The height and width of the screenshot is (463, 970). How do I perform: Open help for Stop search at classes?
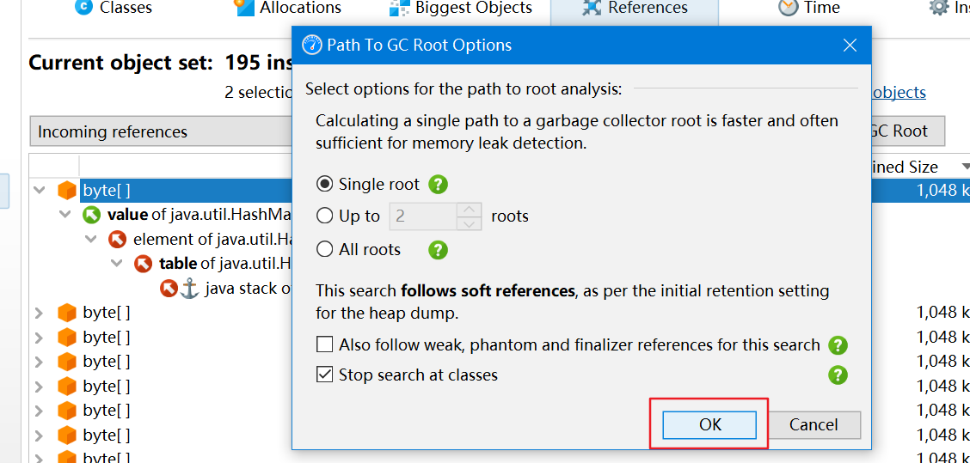(x=838, y=375)
